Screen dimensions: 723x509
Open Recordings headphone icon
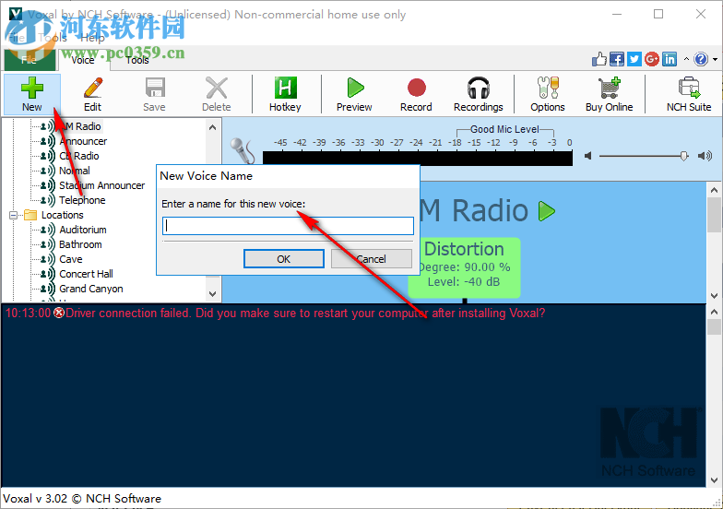pyautogui.click(x=478, y=88)
